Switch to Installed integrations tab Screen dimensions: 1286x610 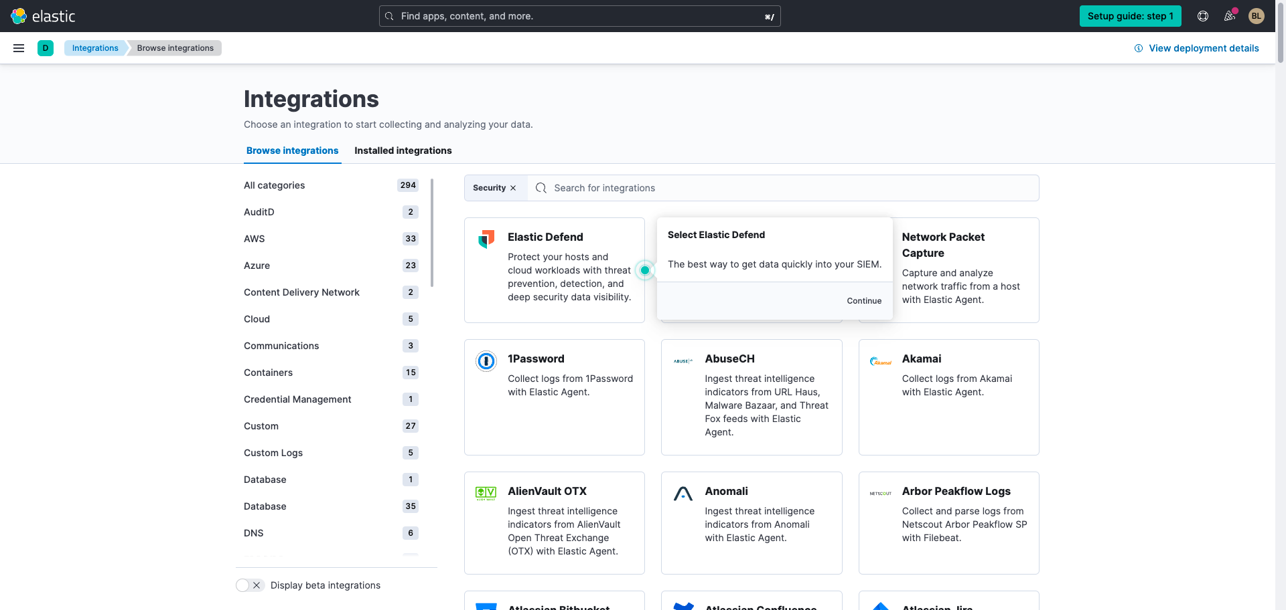point(403,150)
